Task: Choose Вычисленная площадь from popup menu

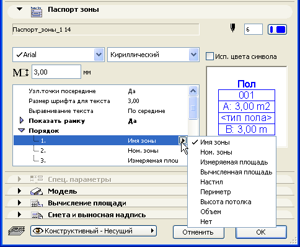Action: click(232, 172)
